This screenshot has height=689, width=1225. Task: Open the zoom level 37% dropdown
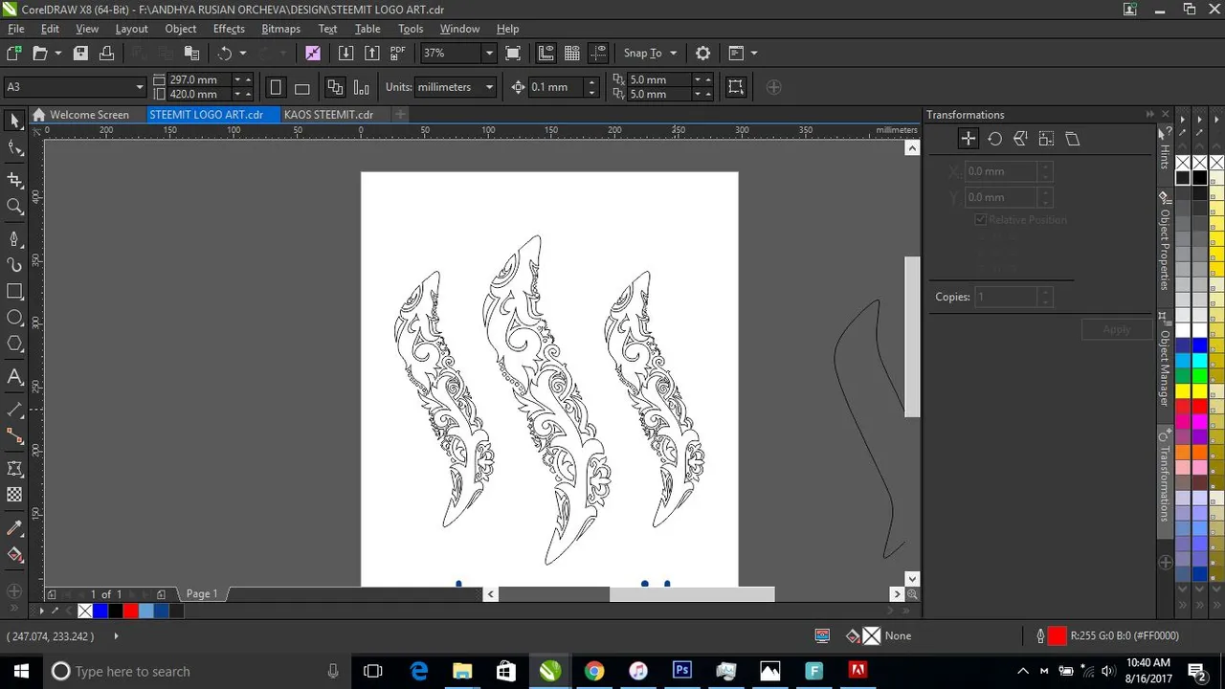489,54
